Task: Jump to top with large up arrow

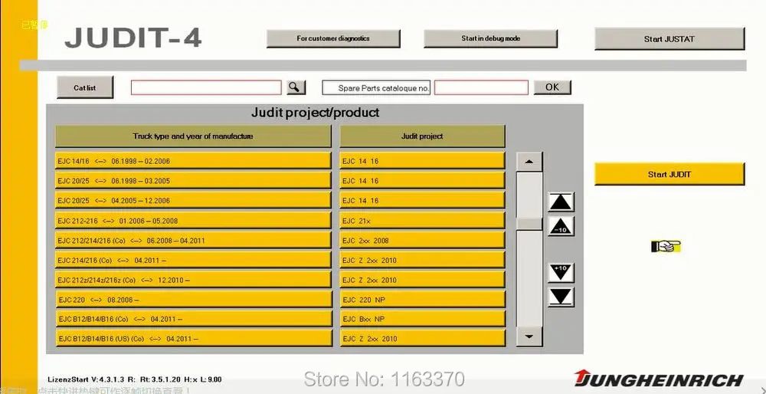Action: (561, 202)
